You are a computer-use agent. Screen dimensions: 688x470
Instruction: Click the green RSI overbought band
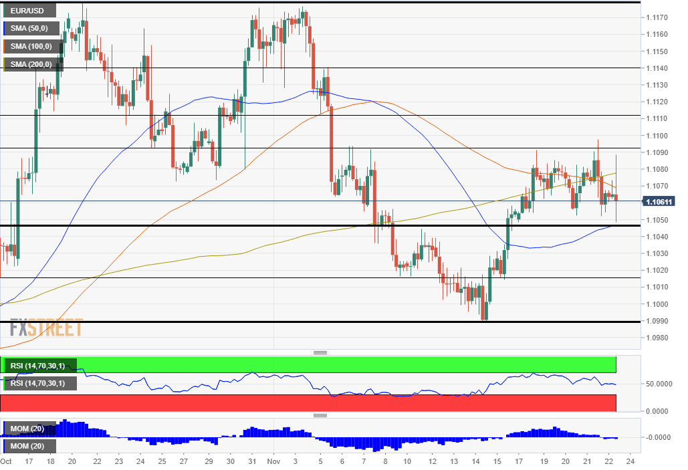coord(334,364)
